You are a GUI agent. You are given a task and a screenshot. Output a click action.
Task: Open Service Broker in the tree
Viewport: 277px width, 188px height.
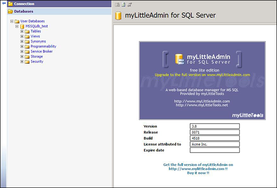42,51
